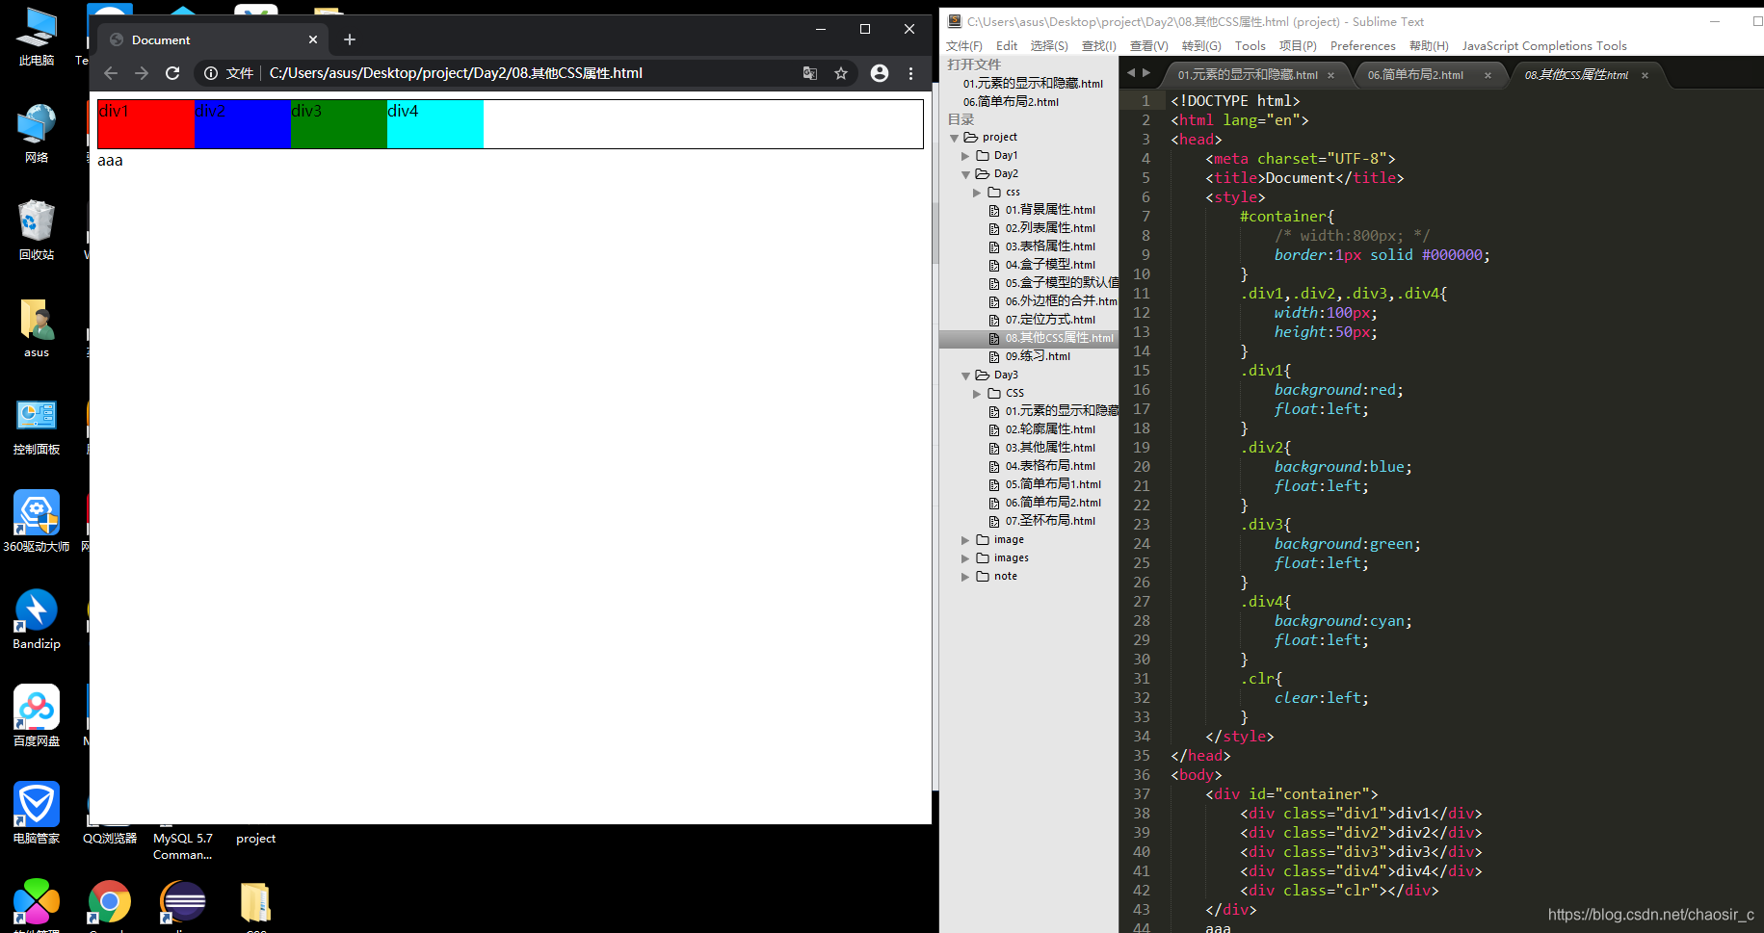Close the 08.其他CSS属性.html editor tab
This screenshot has height=933, width=1764.
(x=1645, y=75)
